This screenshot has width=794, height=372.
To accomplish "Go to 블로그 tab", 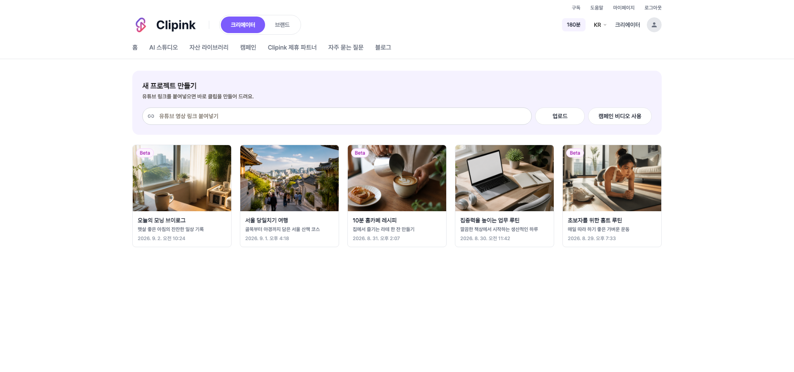I will click(x=383, y=48).
